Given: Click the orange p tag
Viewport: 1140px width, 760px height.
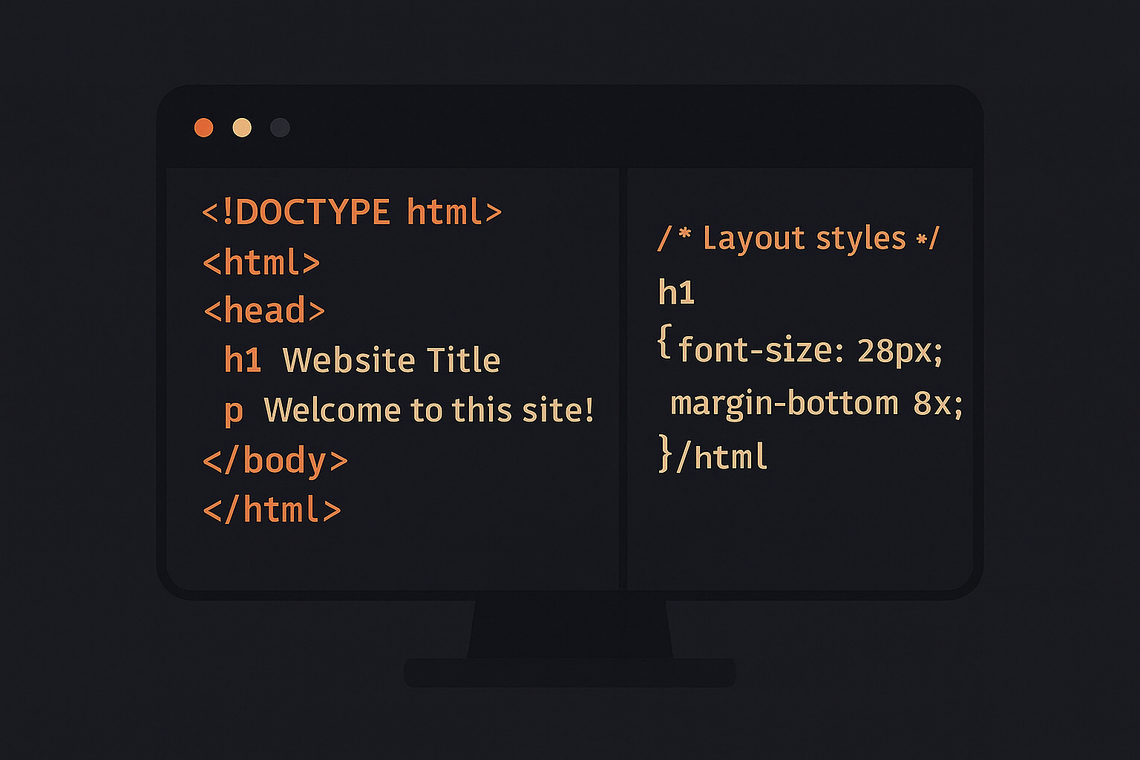Looking at the screenshot, I should tap(233, 411).
